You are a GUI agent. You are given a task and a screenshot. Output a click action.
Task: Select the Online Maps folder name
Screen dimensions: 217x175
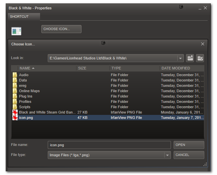29,91
